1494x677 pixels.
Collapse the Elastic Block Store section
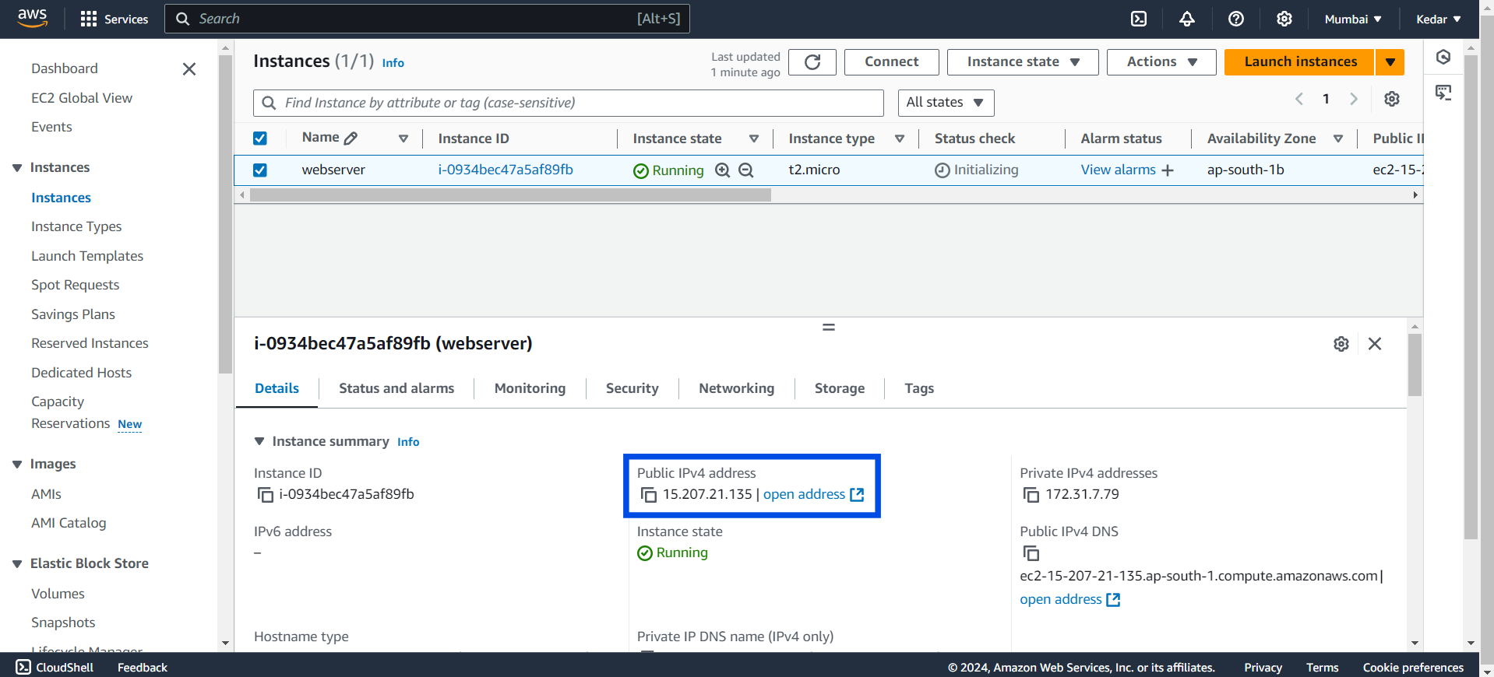point(17,564)
